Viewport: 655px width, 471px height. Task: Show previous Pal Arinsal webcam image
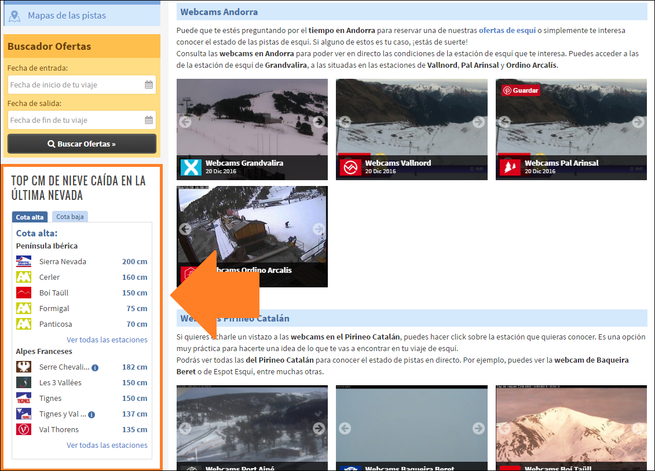point(504,122)
